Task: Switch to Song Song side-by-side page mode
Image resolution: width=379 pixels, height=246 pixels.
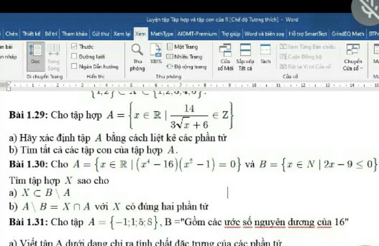Action: click(53, 57)
